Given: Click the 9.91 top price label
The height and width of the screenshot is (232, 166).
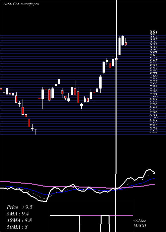Looking at the screenshot, I should pyautogui.click(x=153, y=32).
